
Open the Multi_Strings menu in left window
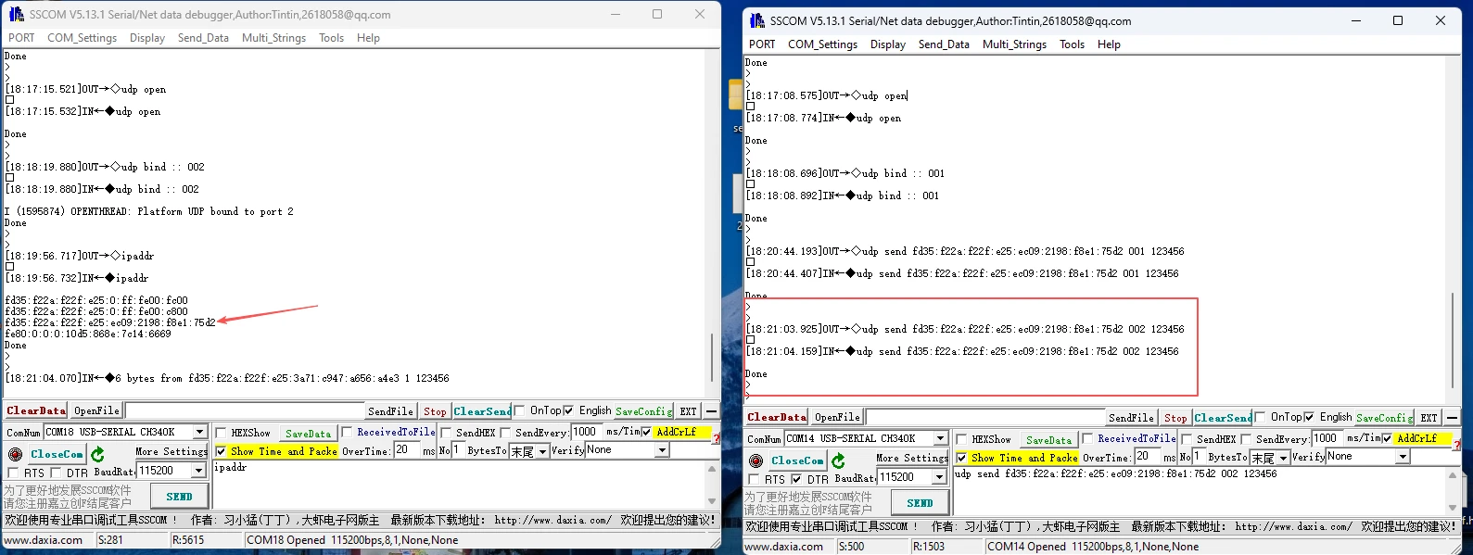[273, 38]
